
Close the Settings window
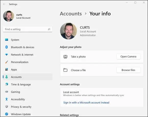[x=144, y=3]
